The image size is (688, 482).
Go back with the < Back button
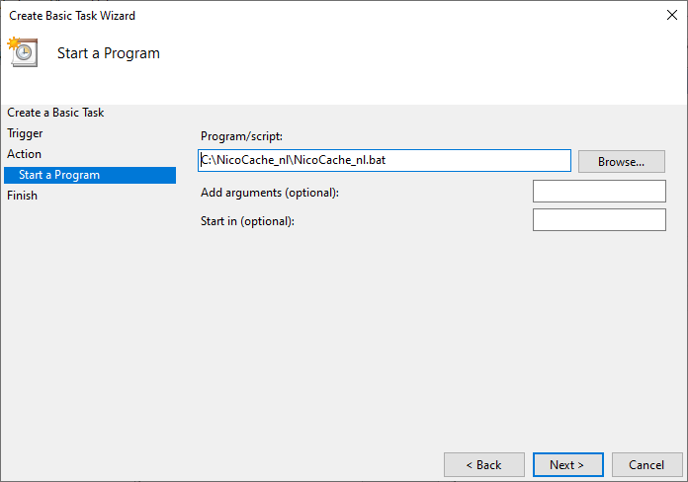click(484, 465)
